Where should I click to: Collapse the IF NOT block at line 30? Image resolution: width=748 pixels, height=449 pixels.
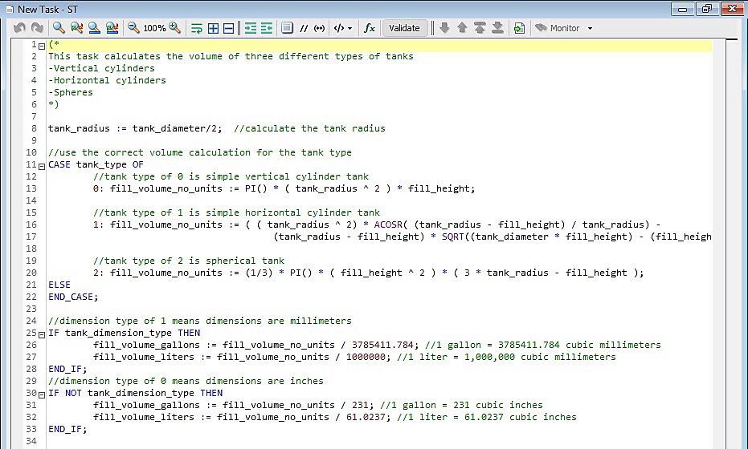point(42,394)
